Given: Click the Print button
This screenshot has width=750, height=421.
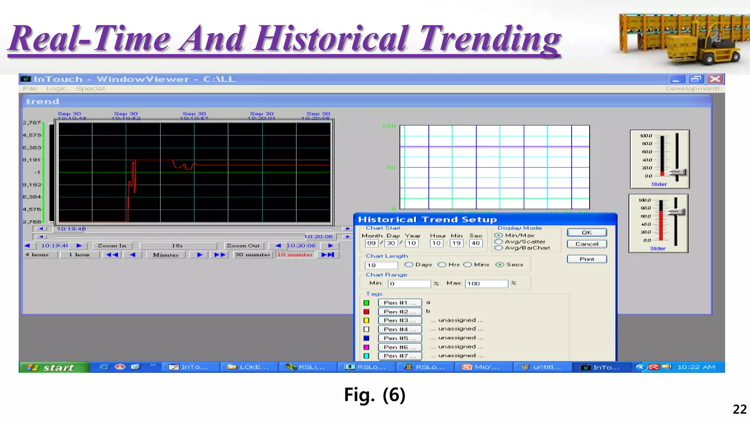Looking at the screenshot, I should 587,259.
